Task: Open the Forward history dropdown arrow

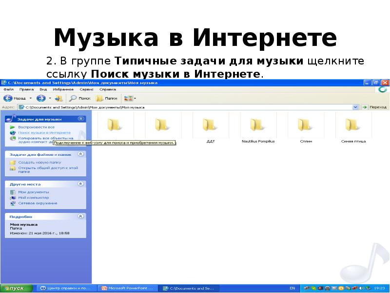Action: [50, 99]
